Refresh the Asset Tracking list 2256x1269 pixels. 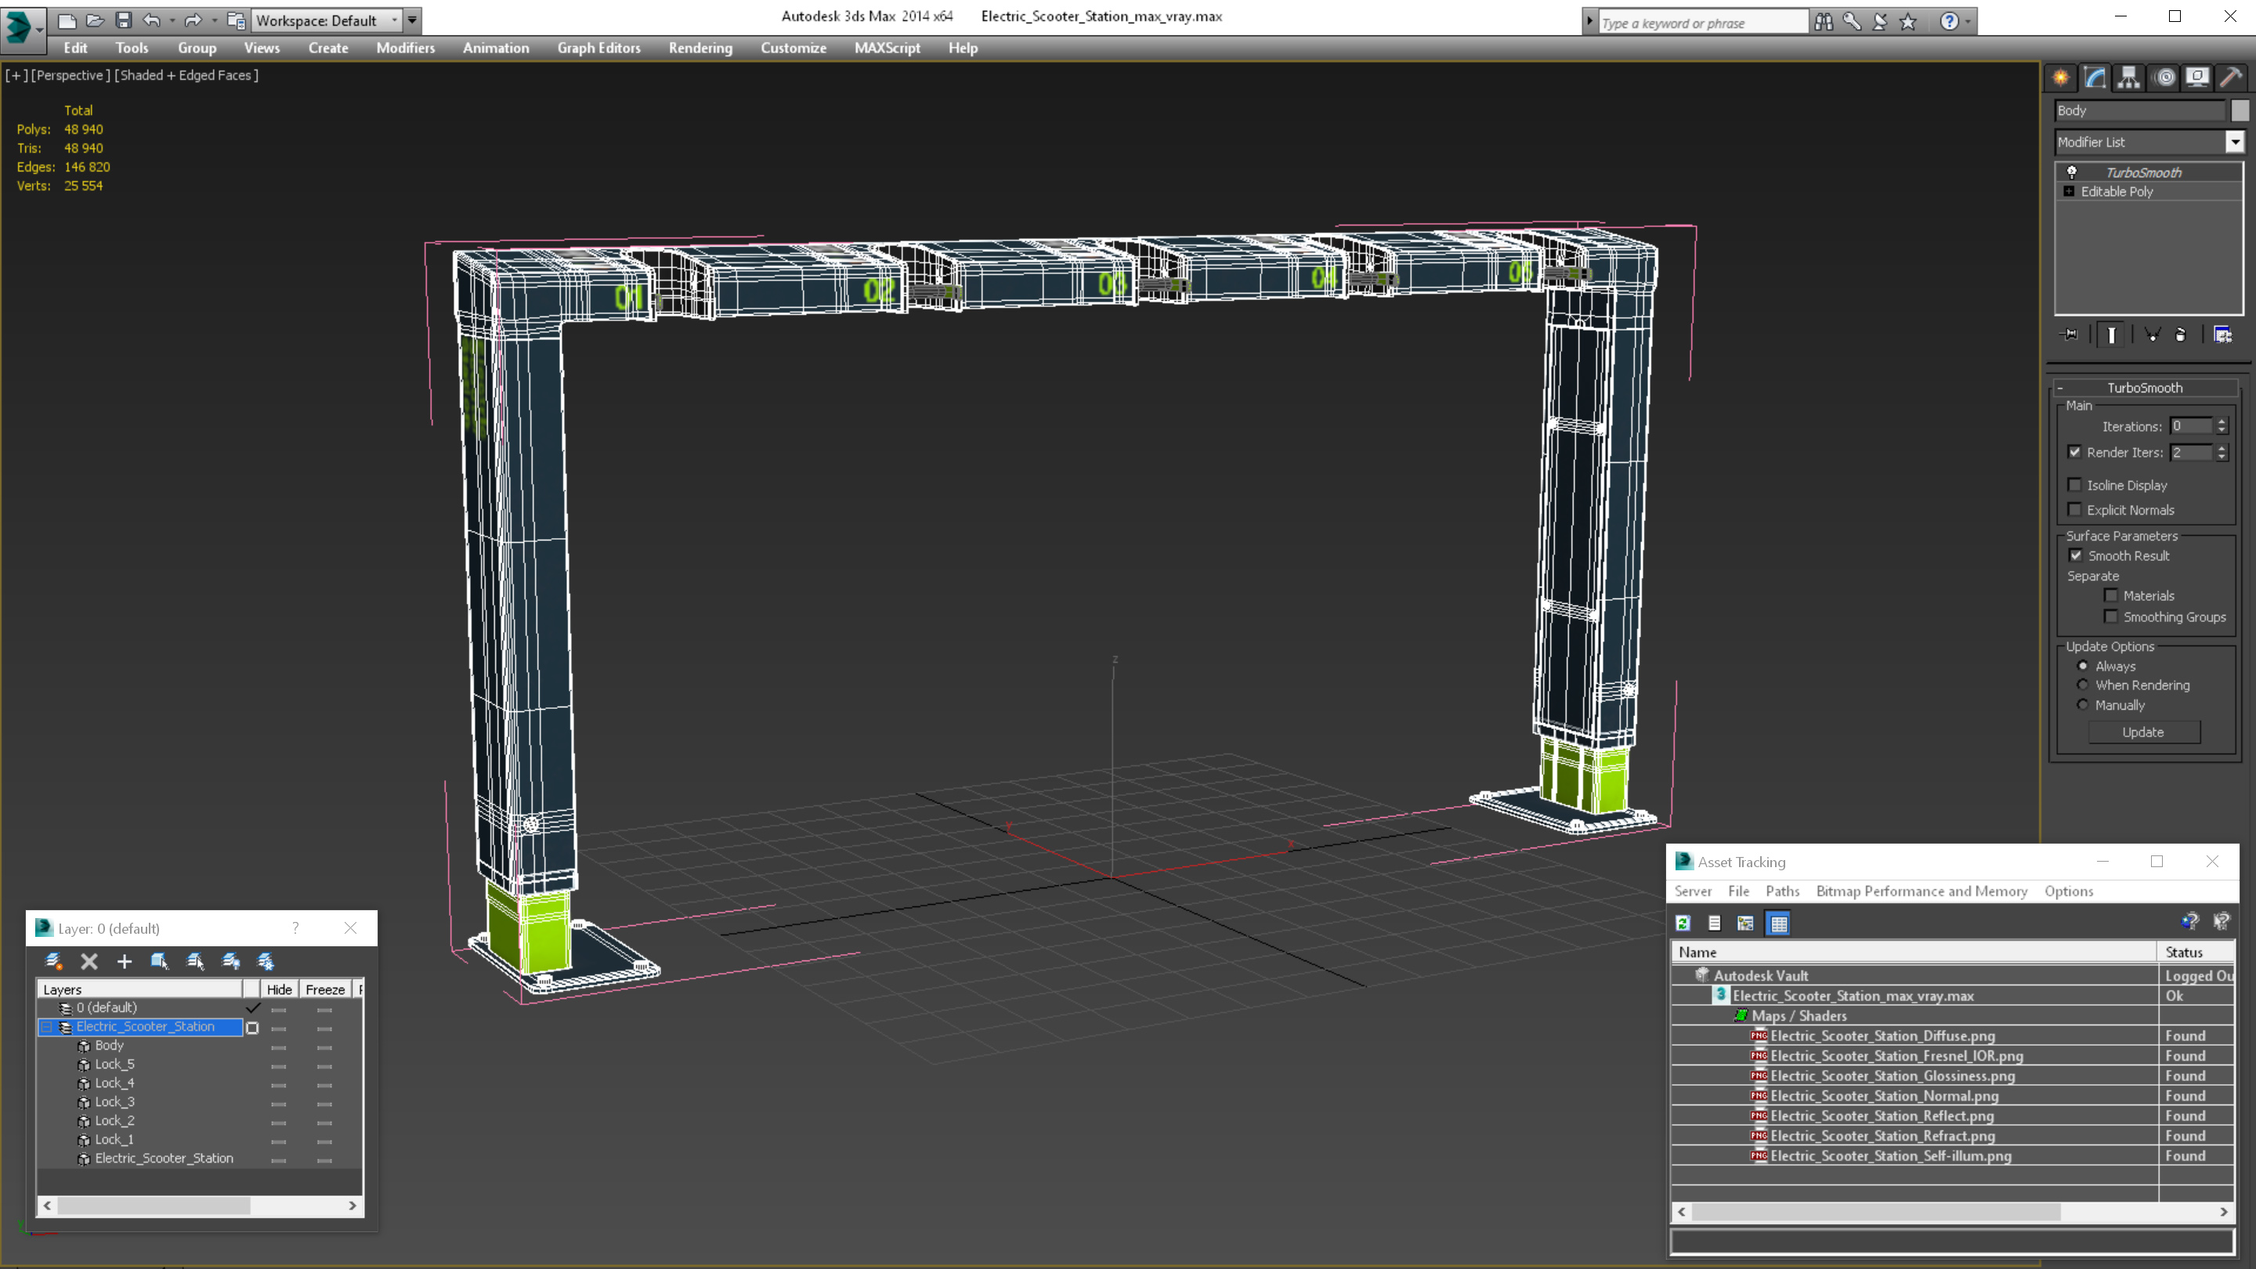point(1683,922)
